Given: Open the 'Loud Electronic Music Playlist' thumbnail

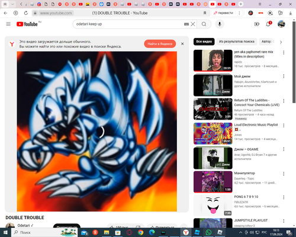Looking at the screenshot, I should tap(213, 133).
